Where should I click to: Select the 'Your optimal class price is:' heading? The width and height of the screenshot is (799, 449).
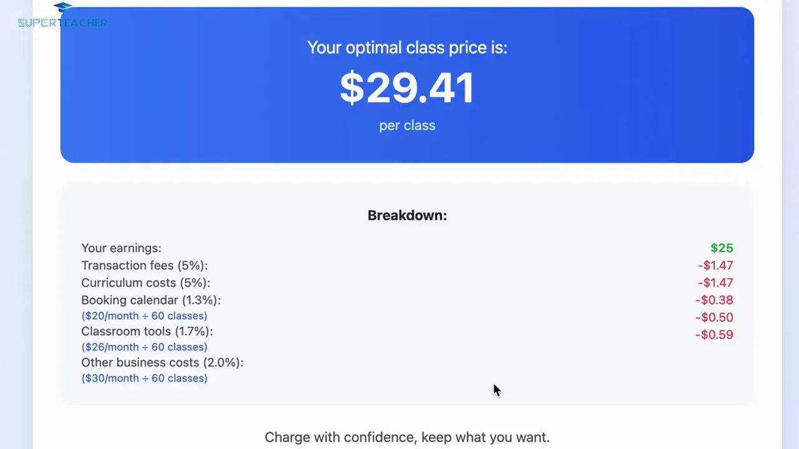[407, 47]
